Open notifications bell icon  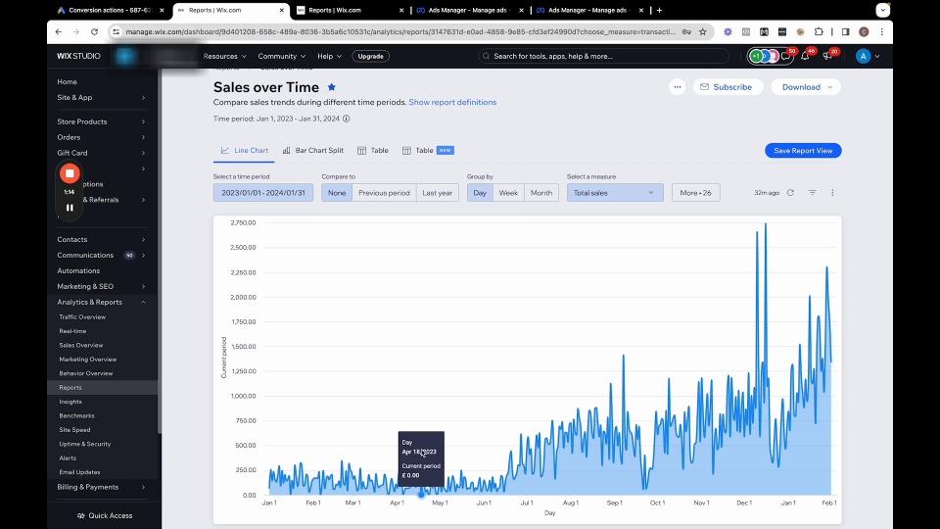click(805, 56)
